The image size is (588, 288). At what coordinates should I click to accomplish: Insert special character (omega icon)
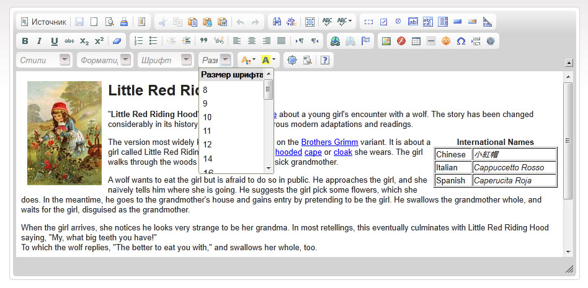[461, 41]
